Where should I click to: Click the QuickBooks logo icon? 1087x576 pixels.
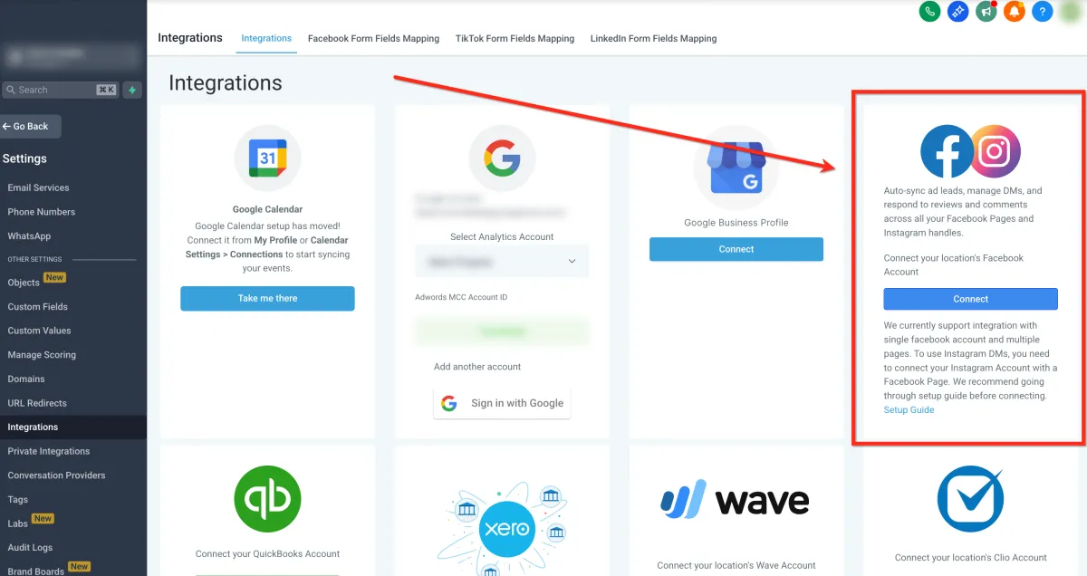coord(267,498)
